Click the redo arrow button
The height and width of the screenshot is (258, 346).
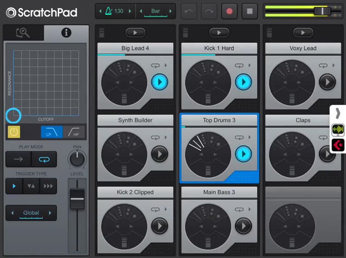pyautogui.click(x=209, y=11)
